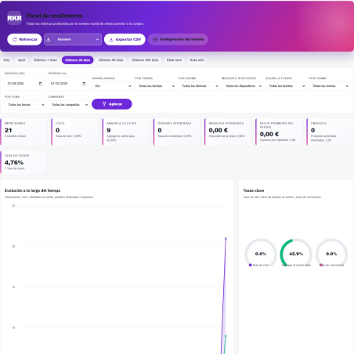Click the Tasas clave heading

coord(254,190)
